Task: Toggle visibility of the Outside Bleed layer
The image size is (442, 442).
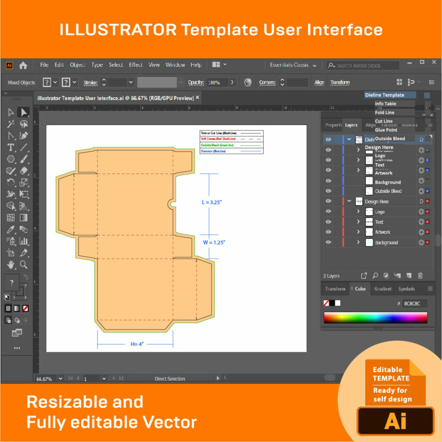Action: 328,191
